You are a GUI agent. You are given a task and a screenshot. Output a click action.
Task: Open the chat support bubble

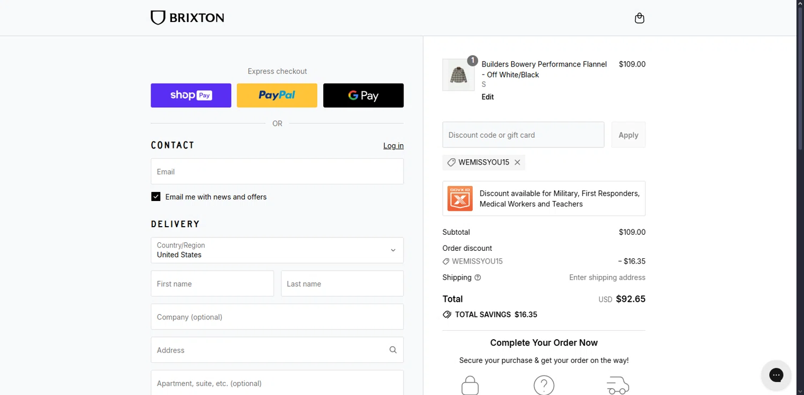776,375
